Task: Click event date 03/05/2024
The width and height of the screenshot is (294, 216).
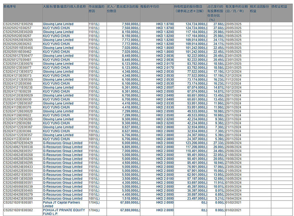Action: tap(233, 187)
